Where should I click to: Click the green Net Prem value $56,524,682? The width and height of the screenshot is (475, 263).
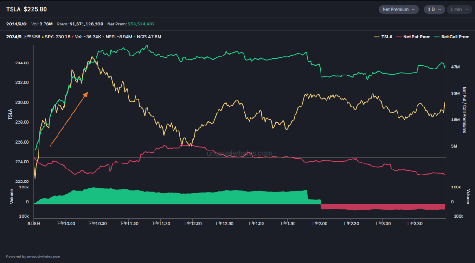pos(148,24)
